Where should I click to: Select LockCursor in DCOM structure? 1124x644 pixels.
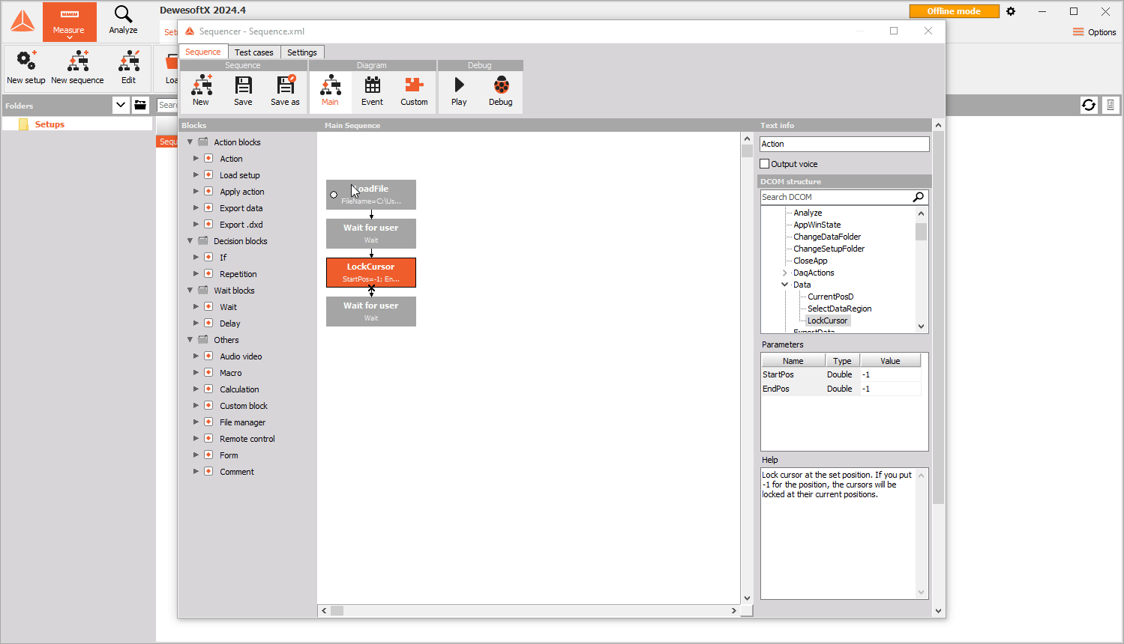827,321
